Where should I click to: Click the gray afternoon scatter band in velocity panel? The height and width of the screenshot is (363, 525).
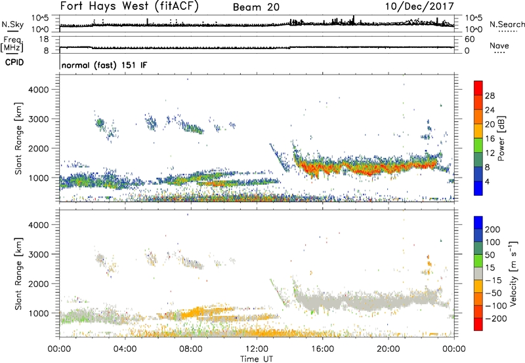[x=368, y=301]
